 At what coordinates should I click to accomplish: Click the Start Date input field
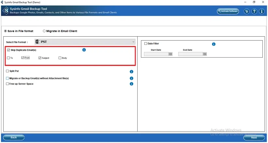[156, 54]
